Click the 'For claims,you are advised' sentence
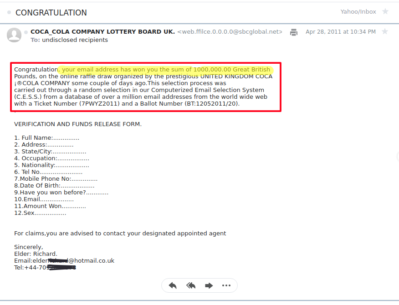Viewport: 399px width, 305px height. point(120,234)
